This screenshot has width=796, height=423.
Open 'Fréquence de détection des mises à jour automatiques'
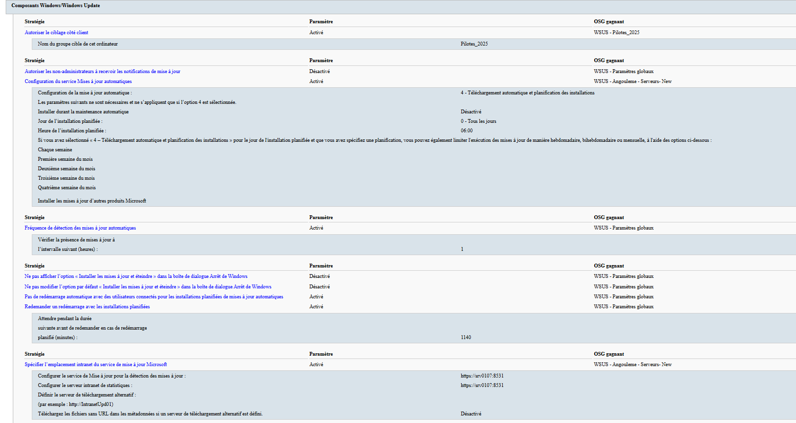(x=80, y=228)
